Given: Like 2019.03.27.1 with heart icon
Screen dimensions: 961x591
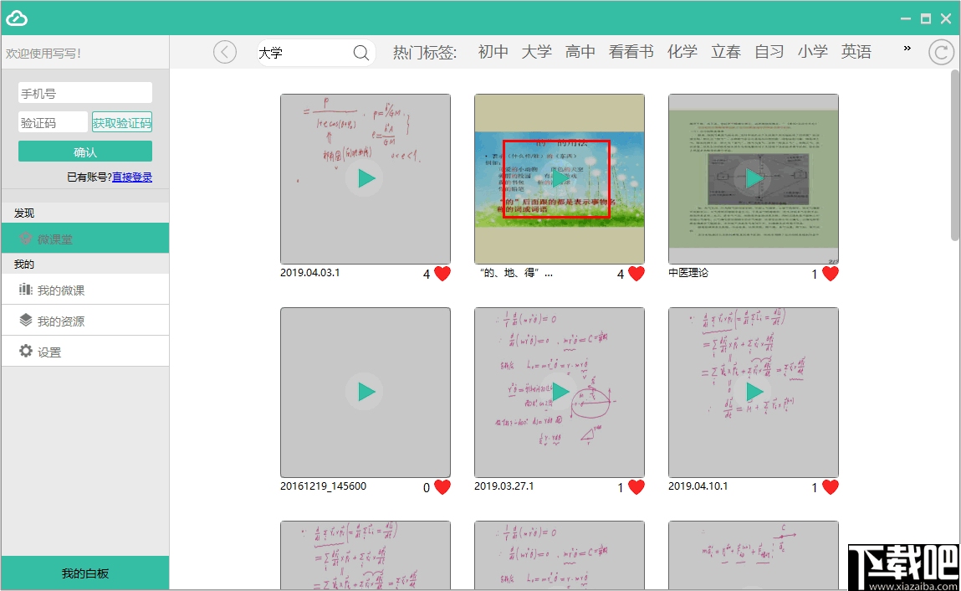Looking at the screenshot, I should click(636, 487).
